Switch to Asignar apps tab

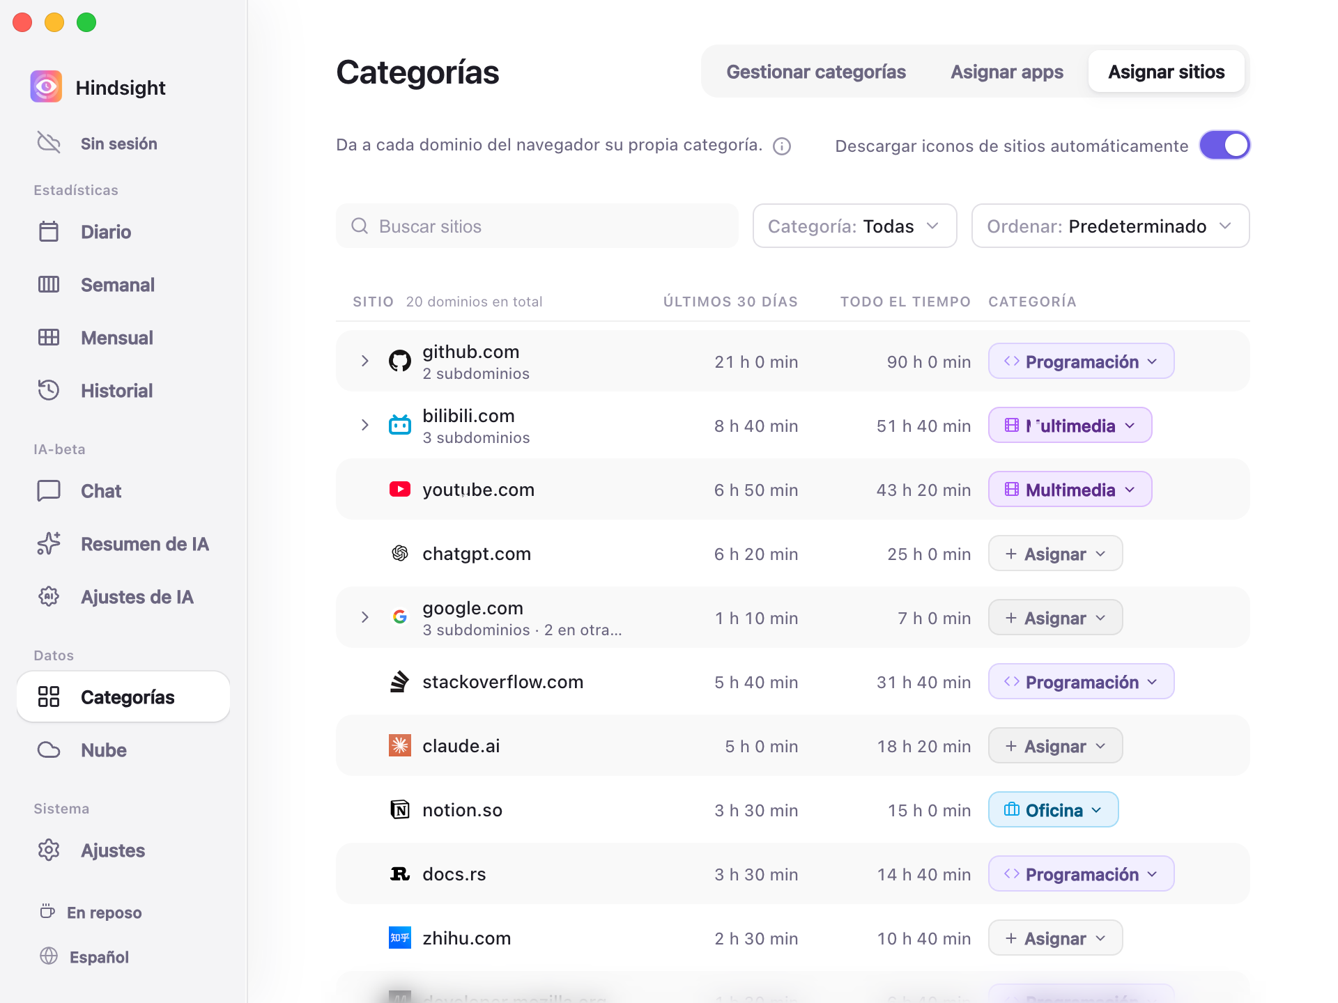[x=1006, y=71]
